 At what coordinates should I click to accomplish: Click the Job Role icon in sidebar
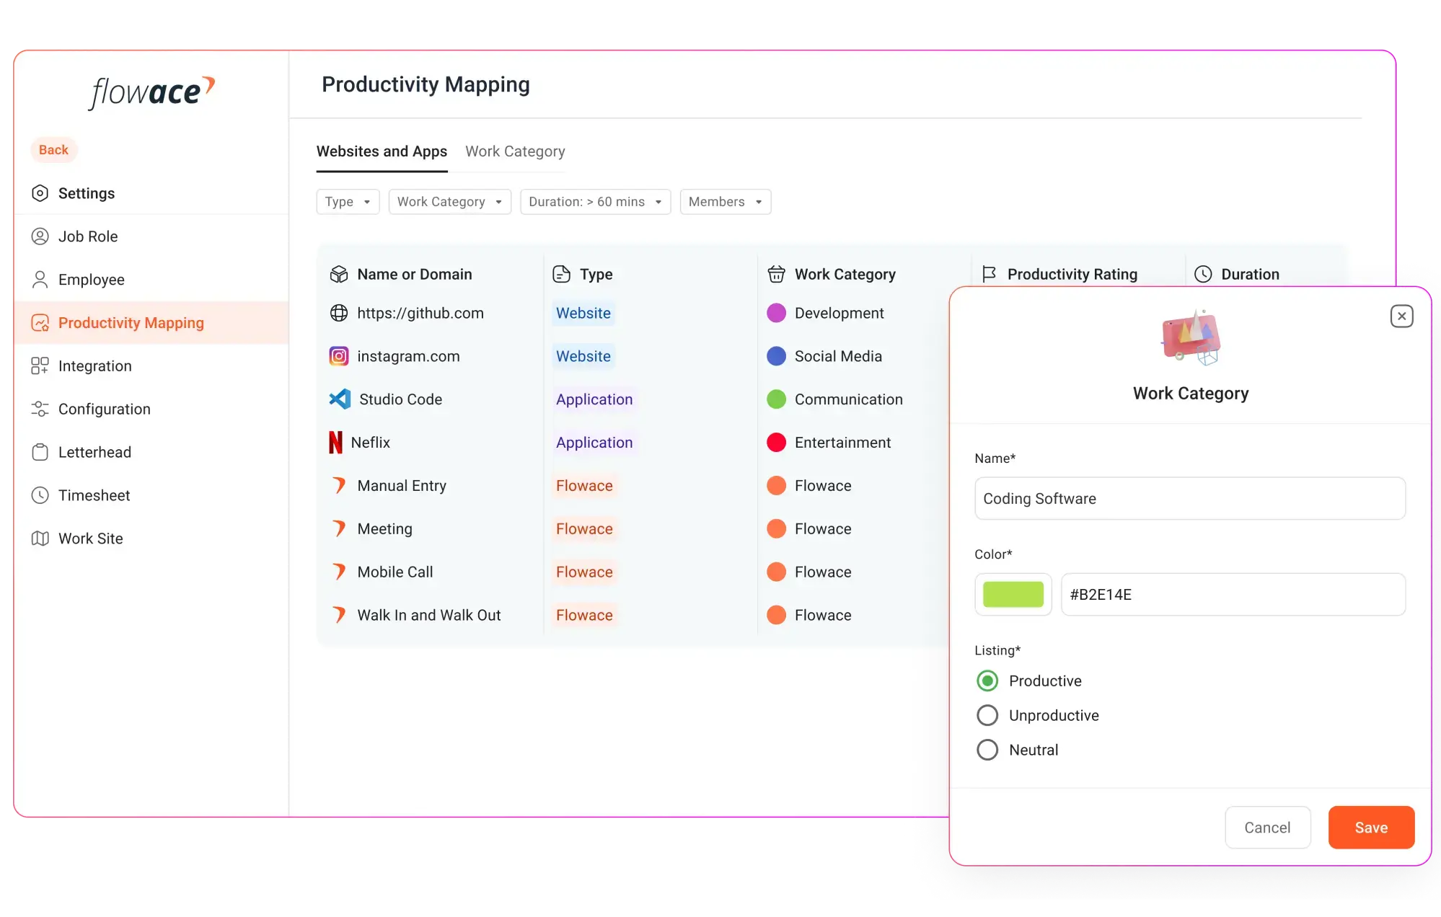(x=40, y=236)
